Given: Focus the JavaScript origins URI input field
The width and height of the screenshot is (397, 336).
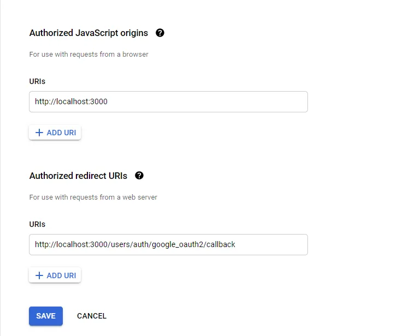Looking at the screenshot, I should 168,102.
